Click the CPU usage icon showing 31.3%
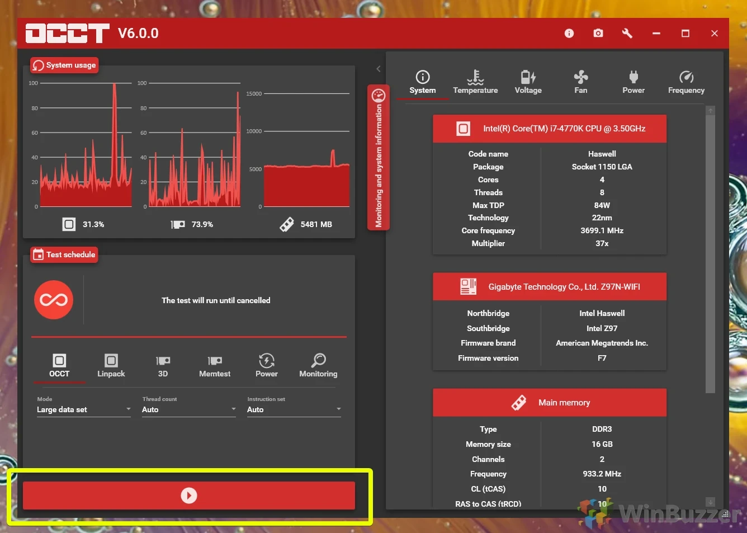This screenshot has height=533, width=747. click(69, 224)
